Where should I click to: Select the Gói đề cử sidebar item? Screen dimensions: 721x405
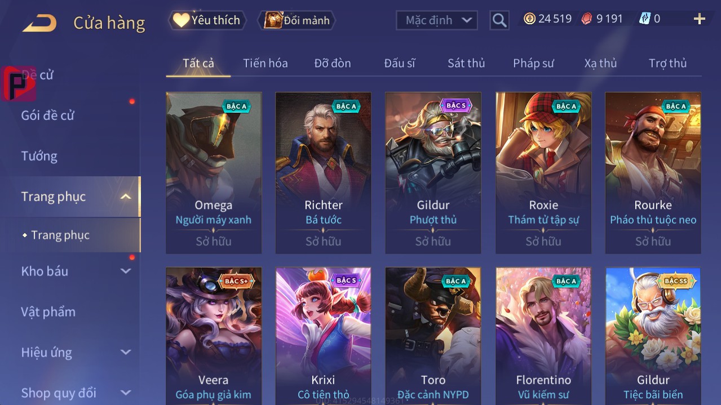click(48, 115)
